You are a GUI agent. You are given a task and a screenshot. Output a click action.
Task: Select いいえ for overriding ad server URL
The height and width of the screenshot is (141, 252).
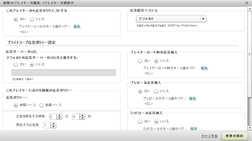[x=32, y=64]
